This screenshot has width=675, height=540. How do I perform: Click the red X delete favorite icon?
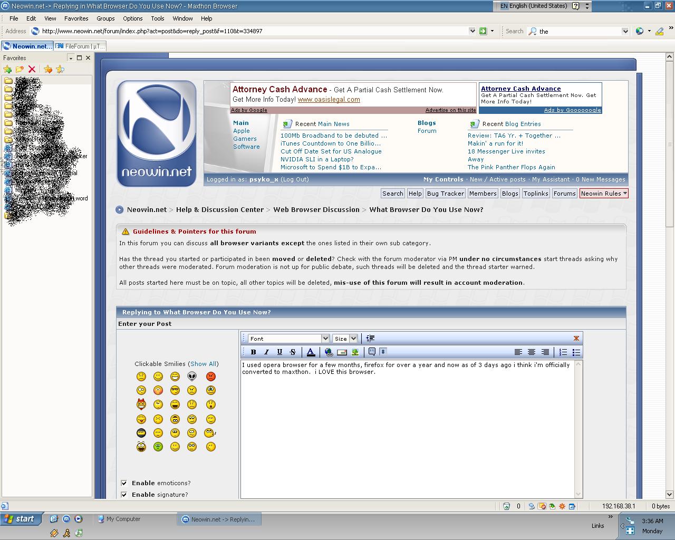(x=32, y=69)
